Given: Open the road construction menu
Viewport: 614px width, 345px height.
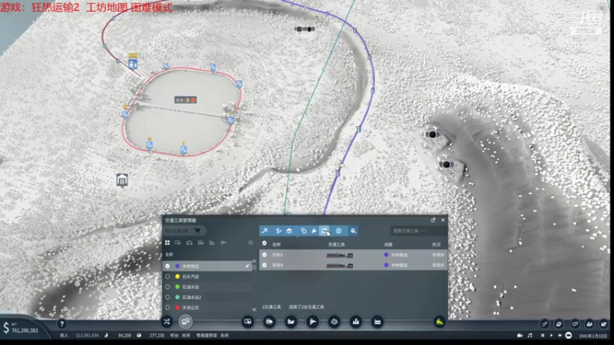Looking at the screenshot, I should [x=248, y=322].
